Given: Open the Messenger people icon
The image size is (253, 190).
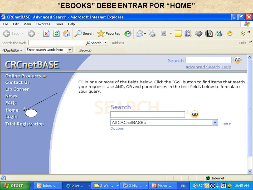Looking at the screenshot, I should click(219, 34).
